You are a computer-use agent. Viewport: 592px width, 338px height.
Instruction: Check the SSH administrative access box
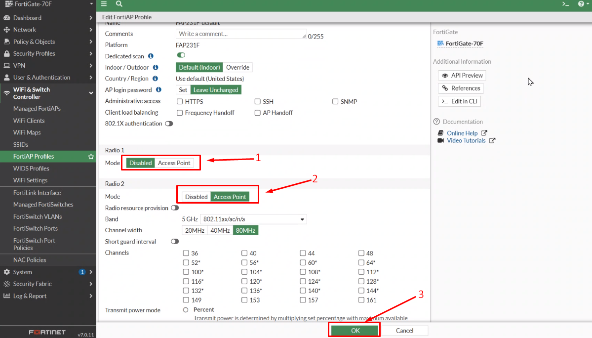258,101
